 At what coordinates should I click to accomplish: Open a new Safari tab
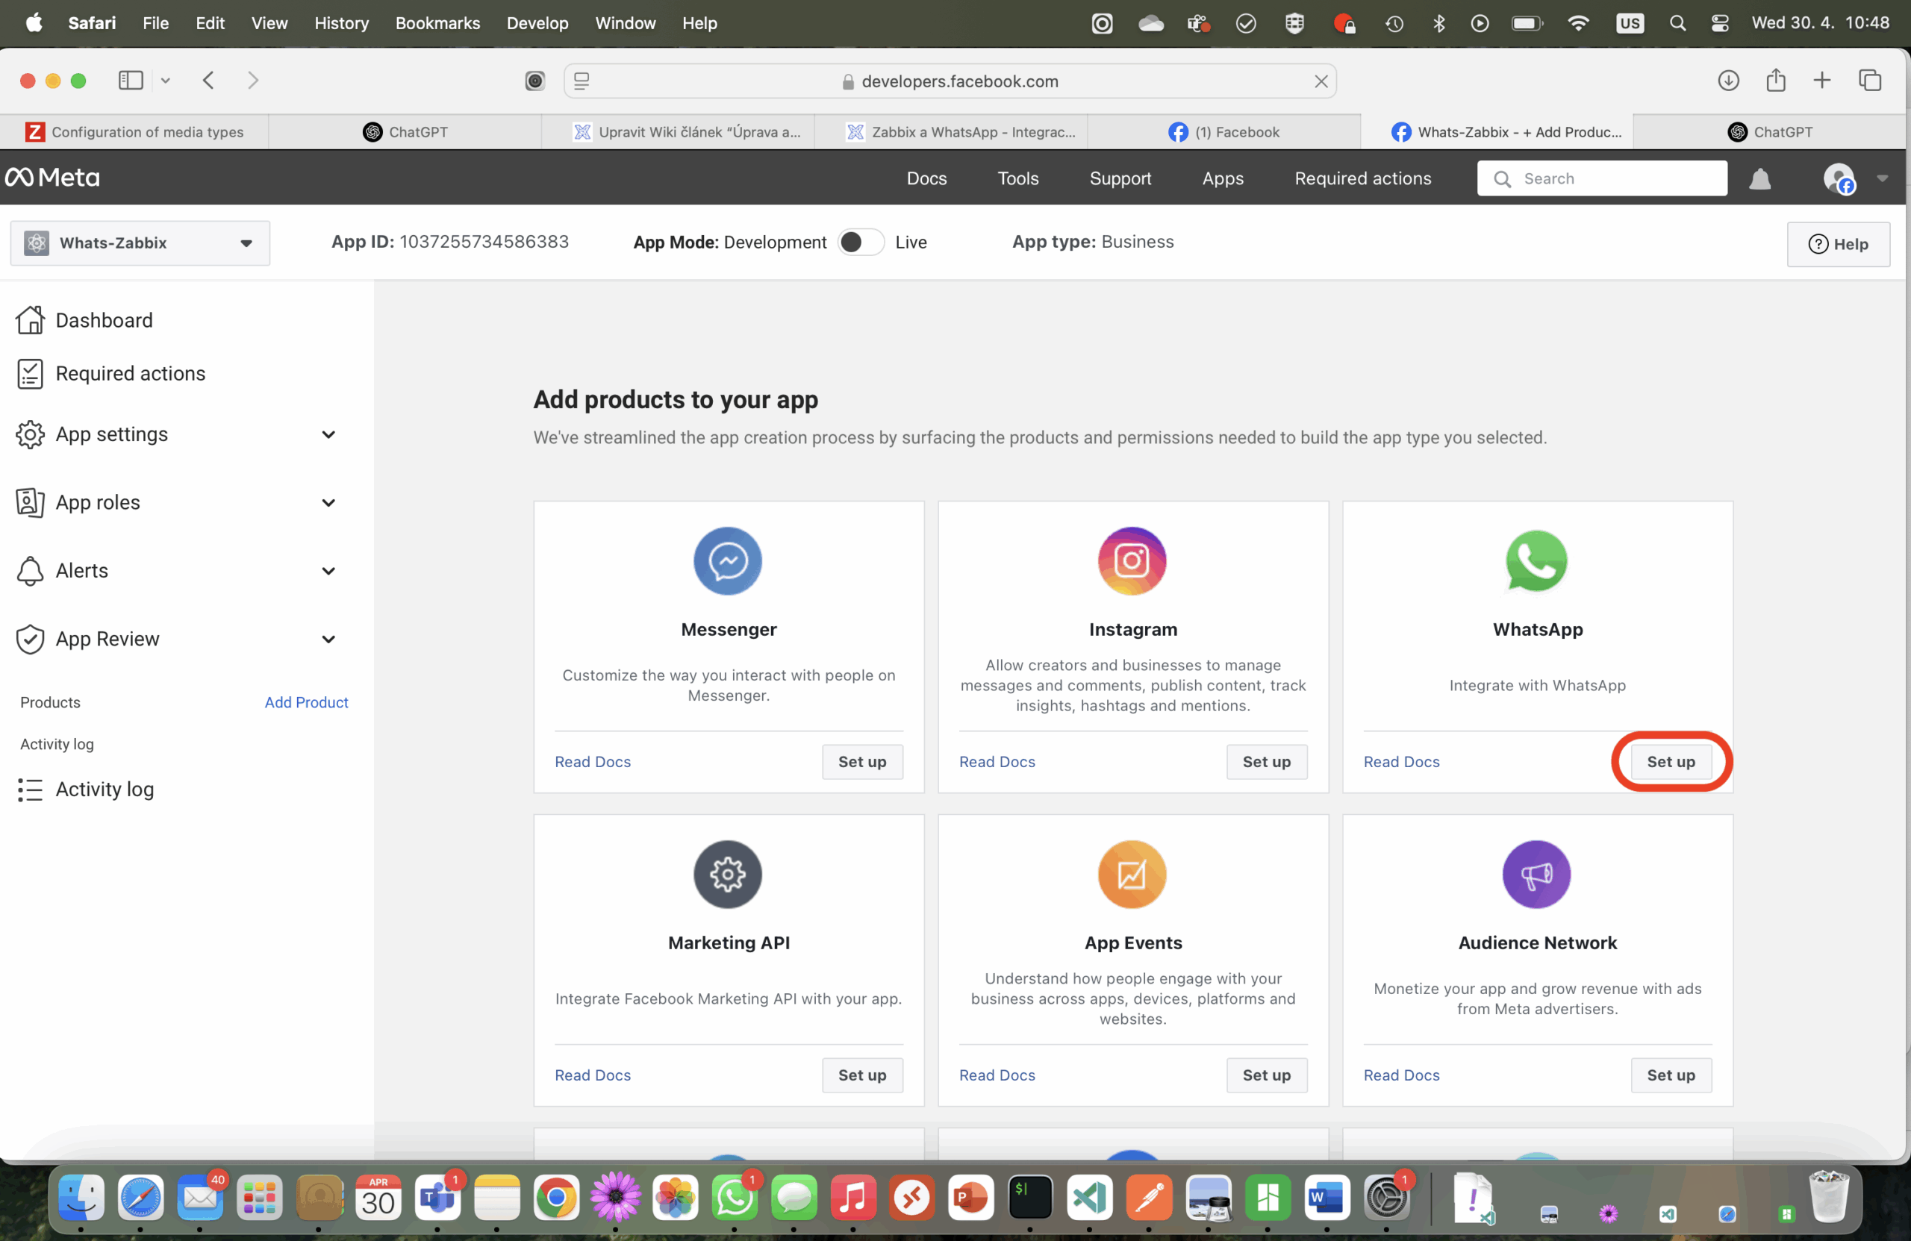point(1822,81)
